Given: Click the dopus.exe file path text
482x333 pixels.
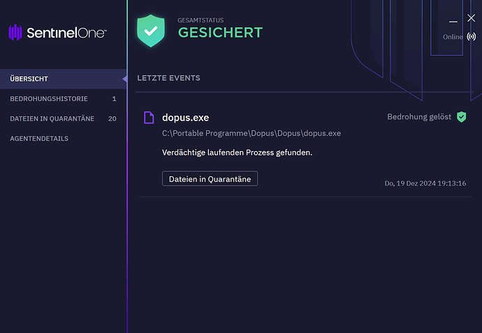Looking at the screenshot, I should click(251, 133).
